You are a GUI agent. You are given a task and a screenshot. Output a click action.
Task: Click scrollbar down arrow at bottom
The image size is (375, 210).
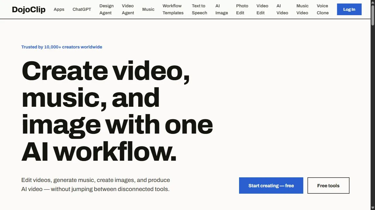pyautogui.click(x=373, y=207)
